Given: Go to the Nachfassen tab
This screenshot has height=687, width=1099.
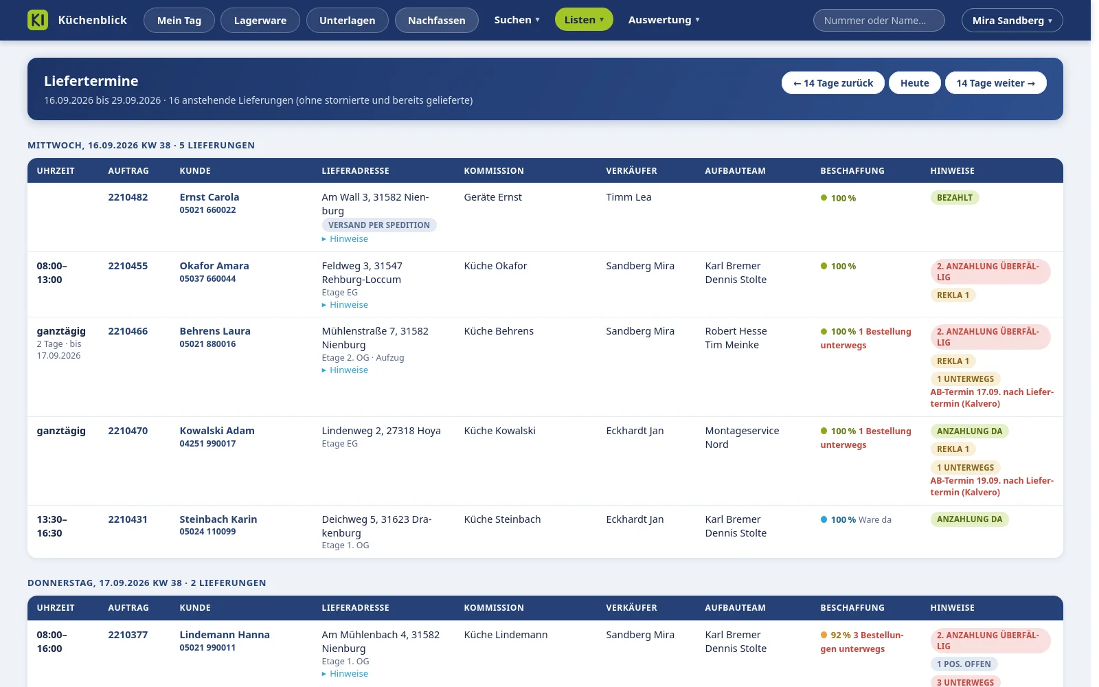Looking at the screenshot, I should pyautogui.click(x=437, y=21).
